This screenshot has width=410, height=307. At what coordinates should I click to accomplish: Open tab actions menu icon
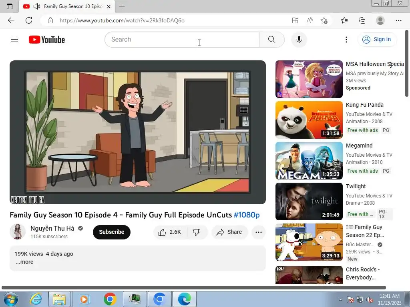coord(10,6)
